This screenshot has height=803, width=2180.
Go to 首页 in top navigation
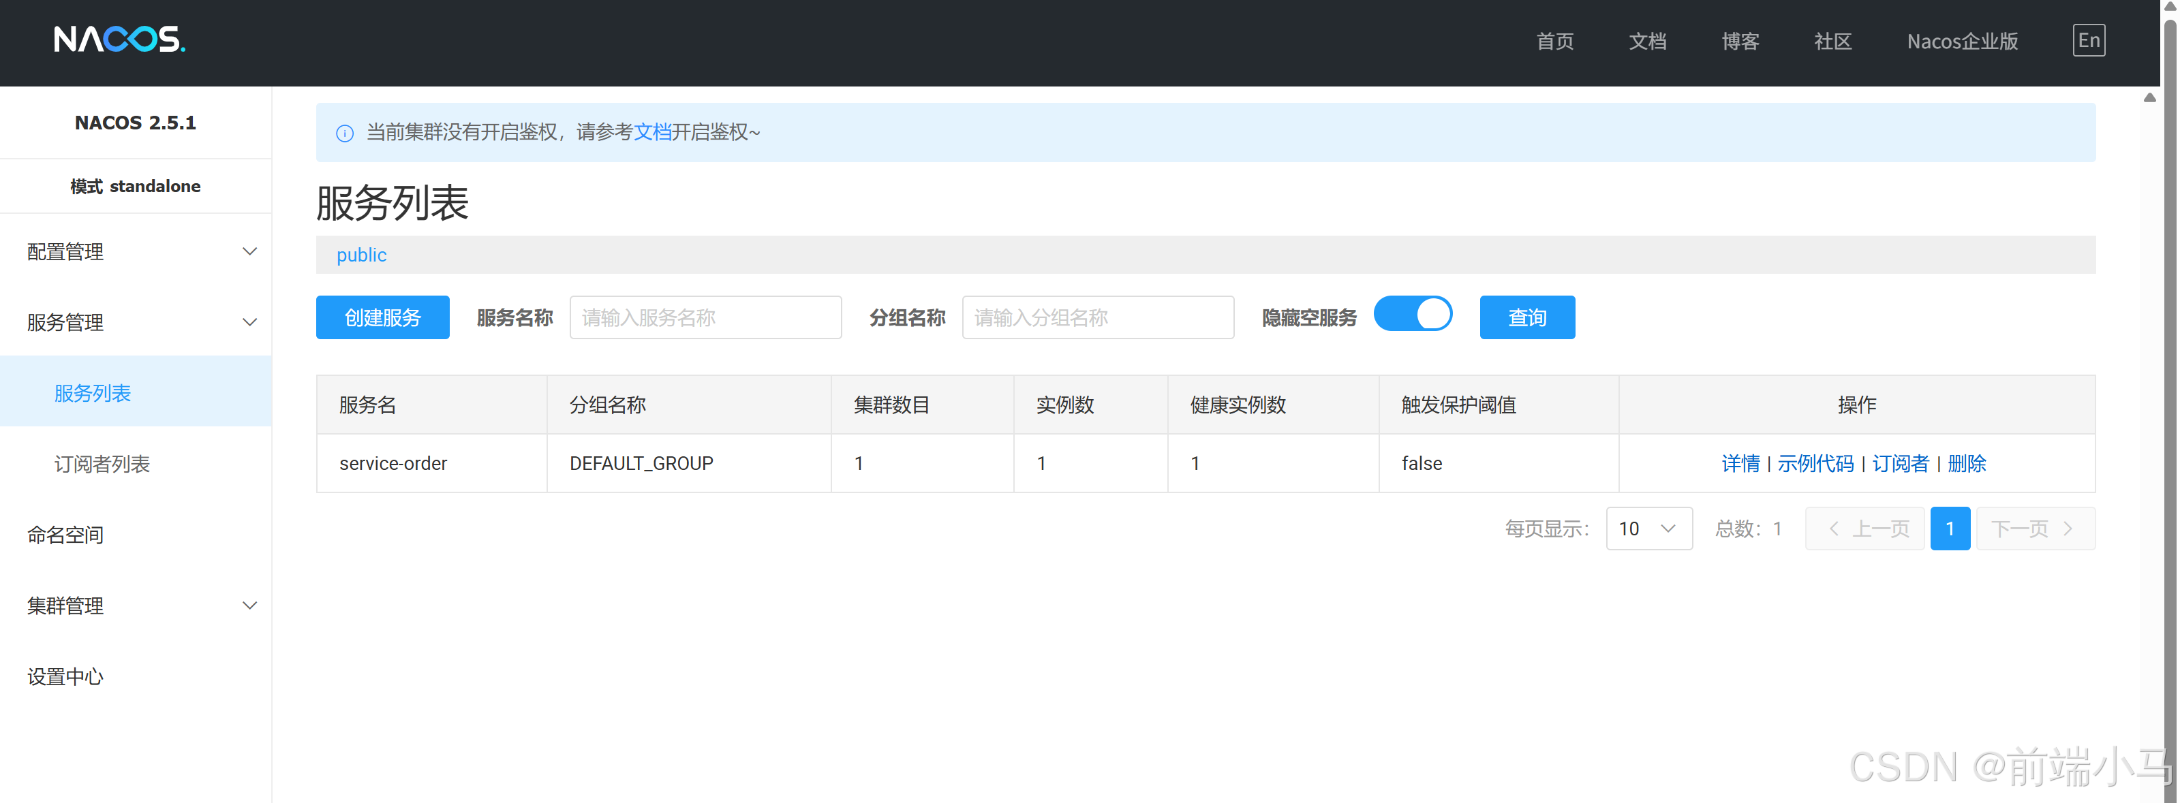click(x=1554, y=42)
